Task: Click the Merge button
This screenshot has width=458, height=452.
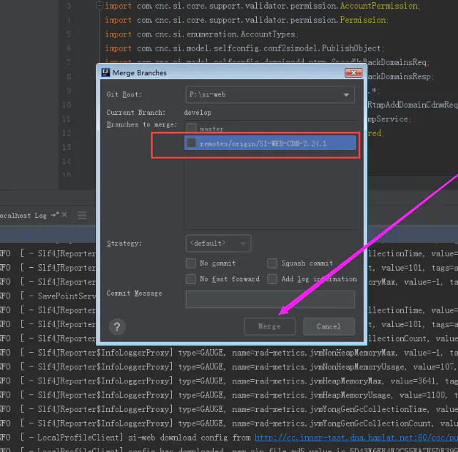Action: [270, 326]
